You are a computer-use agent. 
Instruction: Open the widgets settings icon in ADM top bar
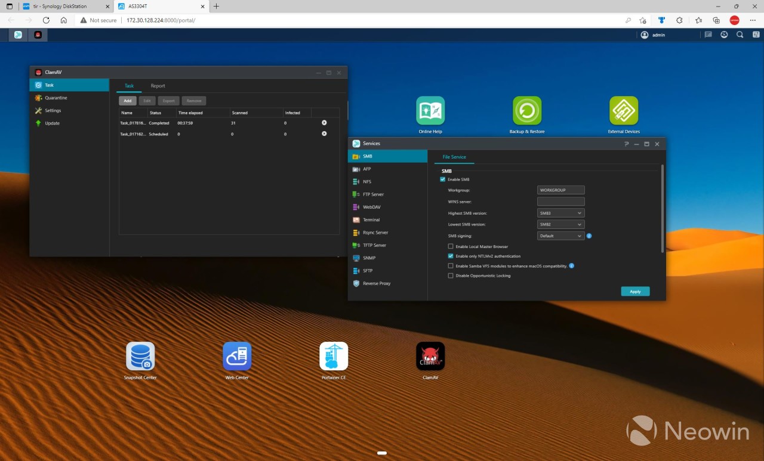coord(755,35)
